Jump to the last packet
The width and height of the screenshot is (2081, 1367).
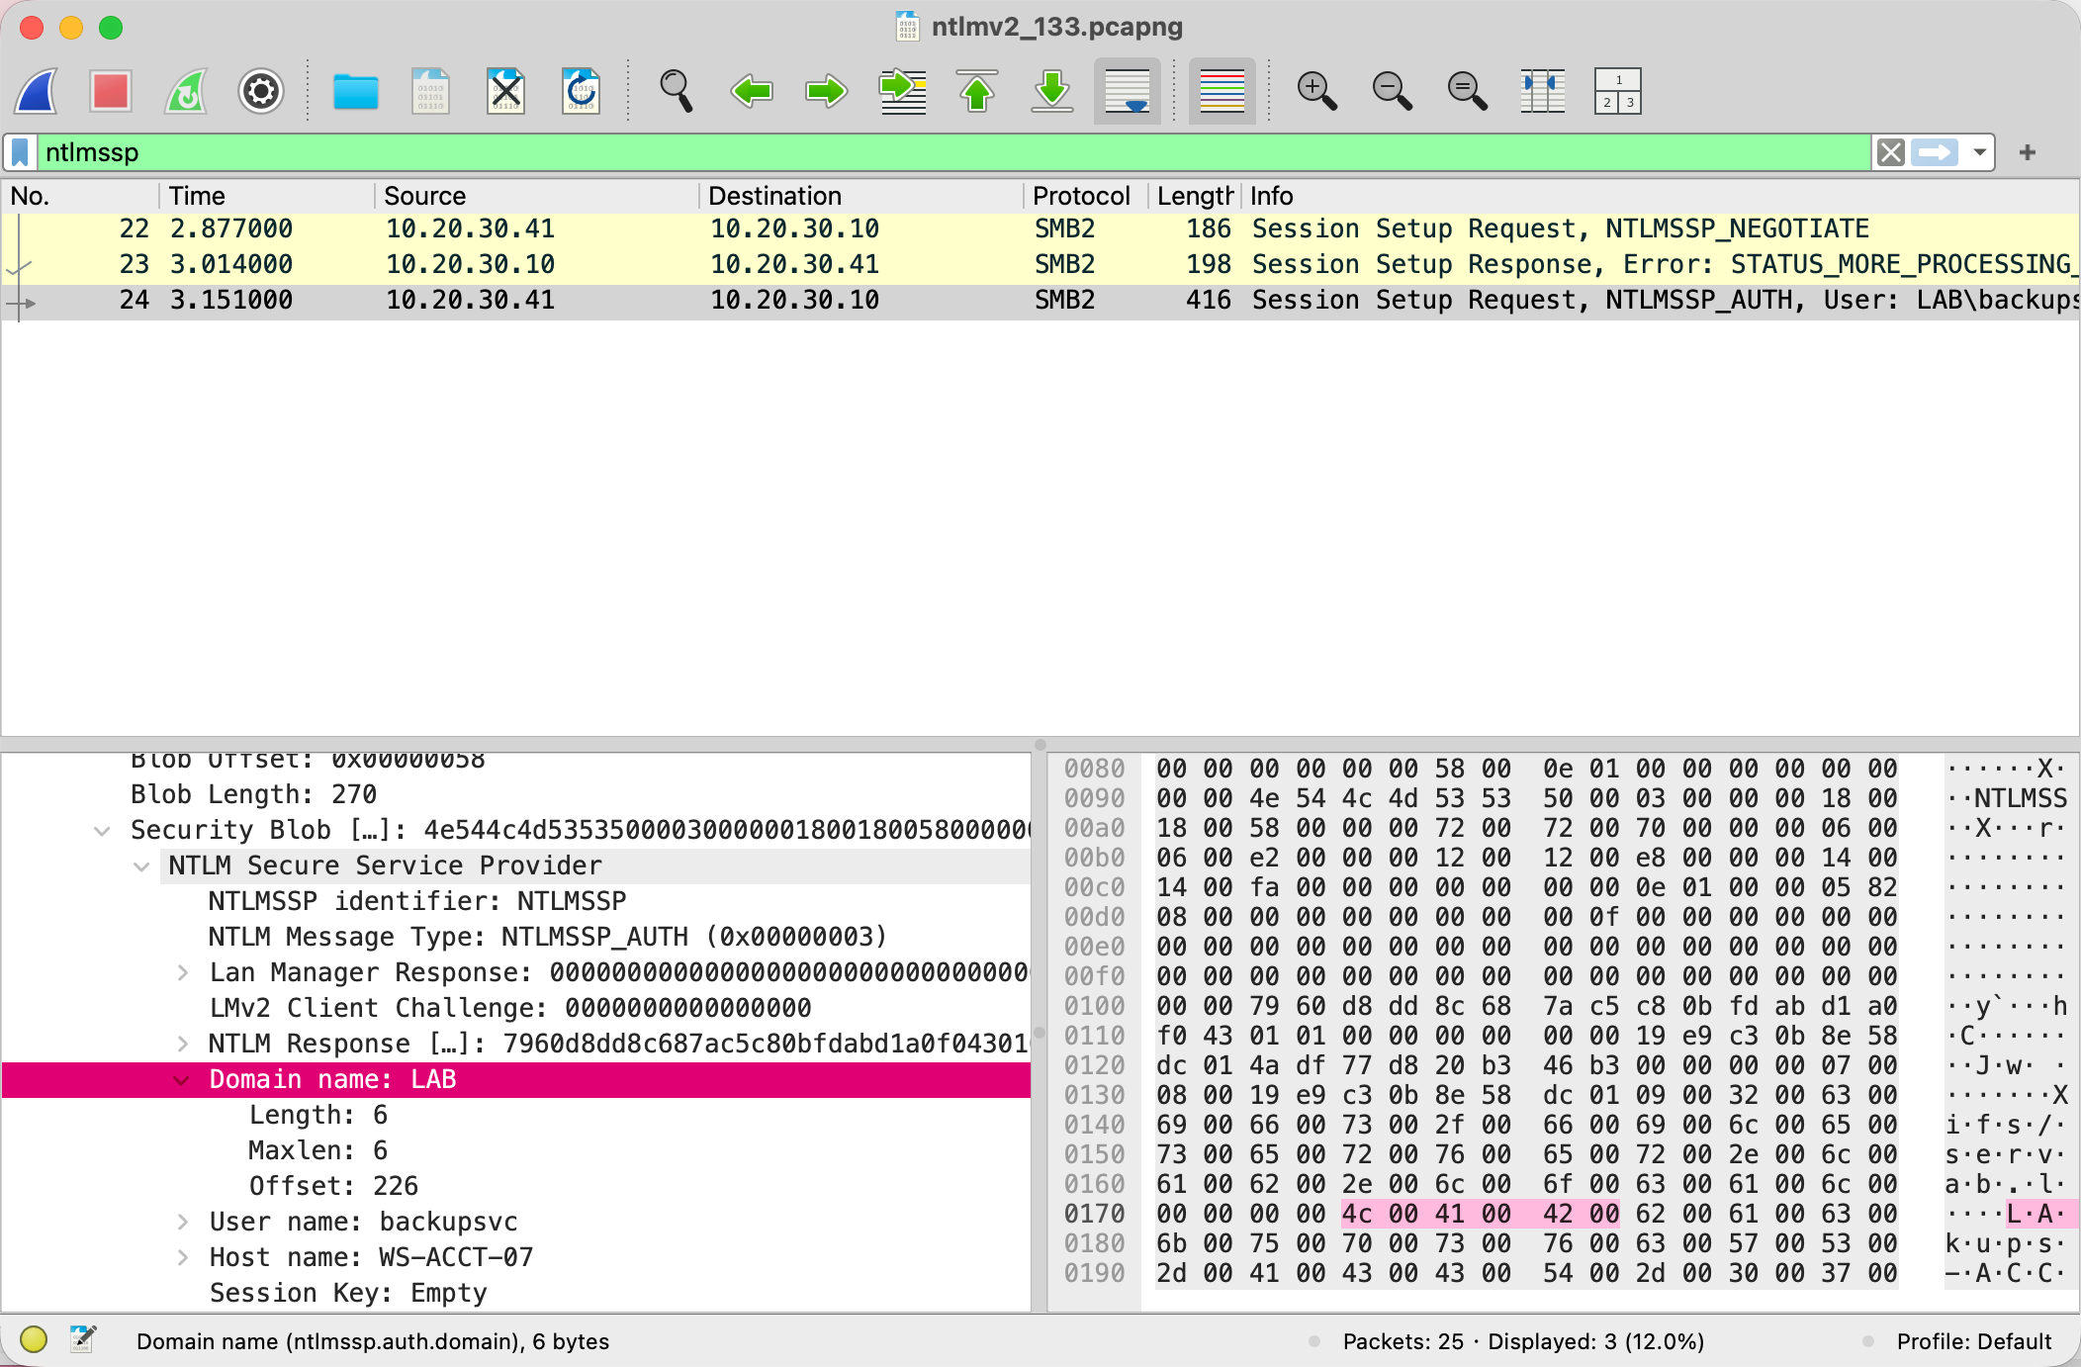[1052, 92]
